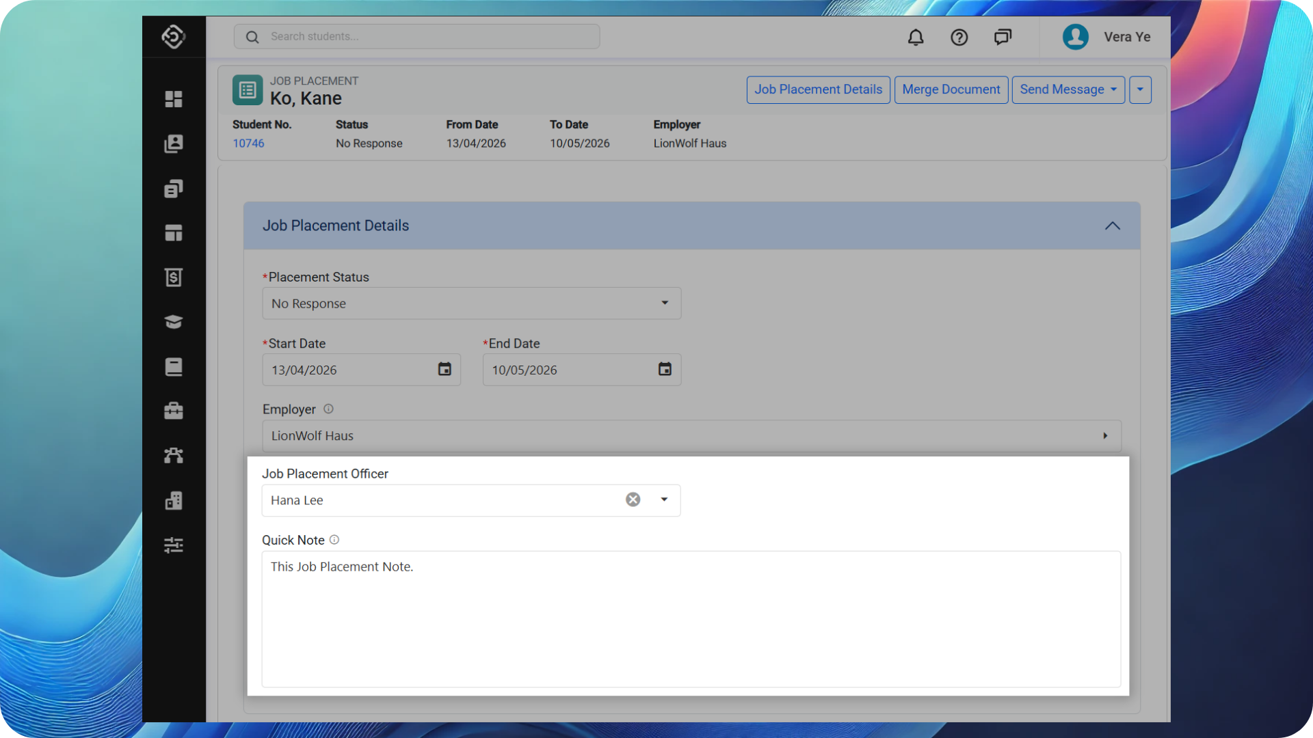Expand the Placement Status dropdown
The image size is (1313, 738).
(665, 303)
